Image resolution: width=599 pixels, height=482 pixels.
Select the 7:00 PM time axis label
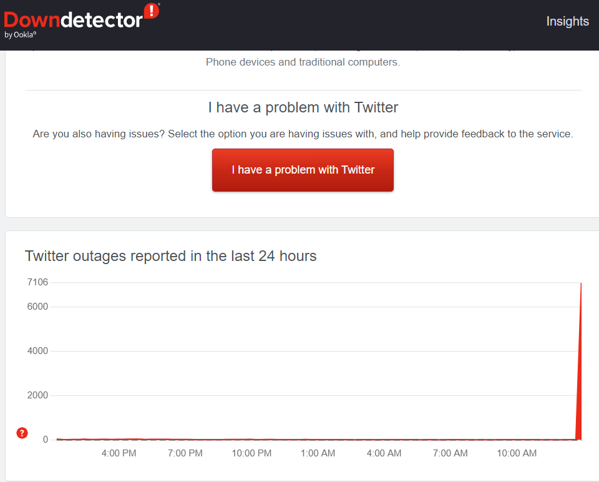pos(185,453)
